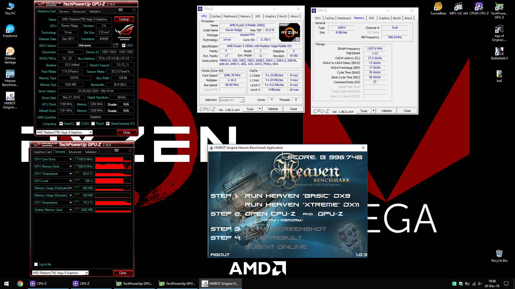515x289 pixels.
Task: Open the Recycle Bin
Action: pyautogui.click(x=499, y=256)
